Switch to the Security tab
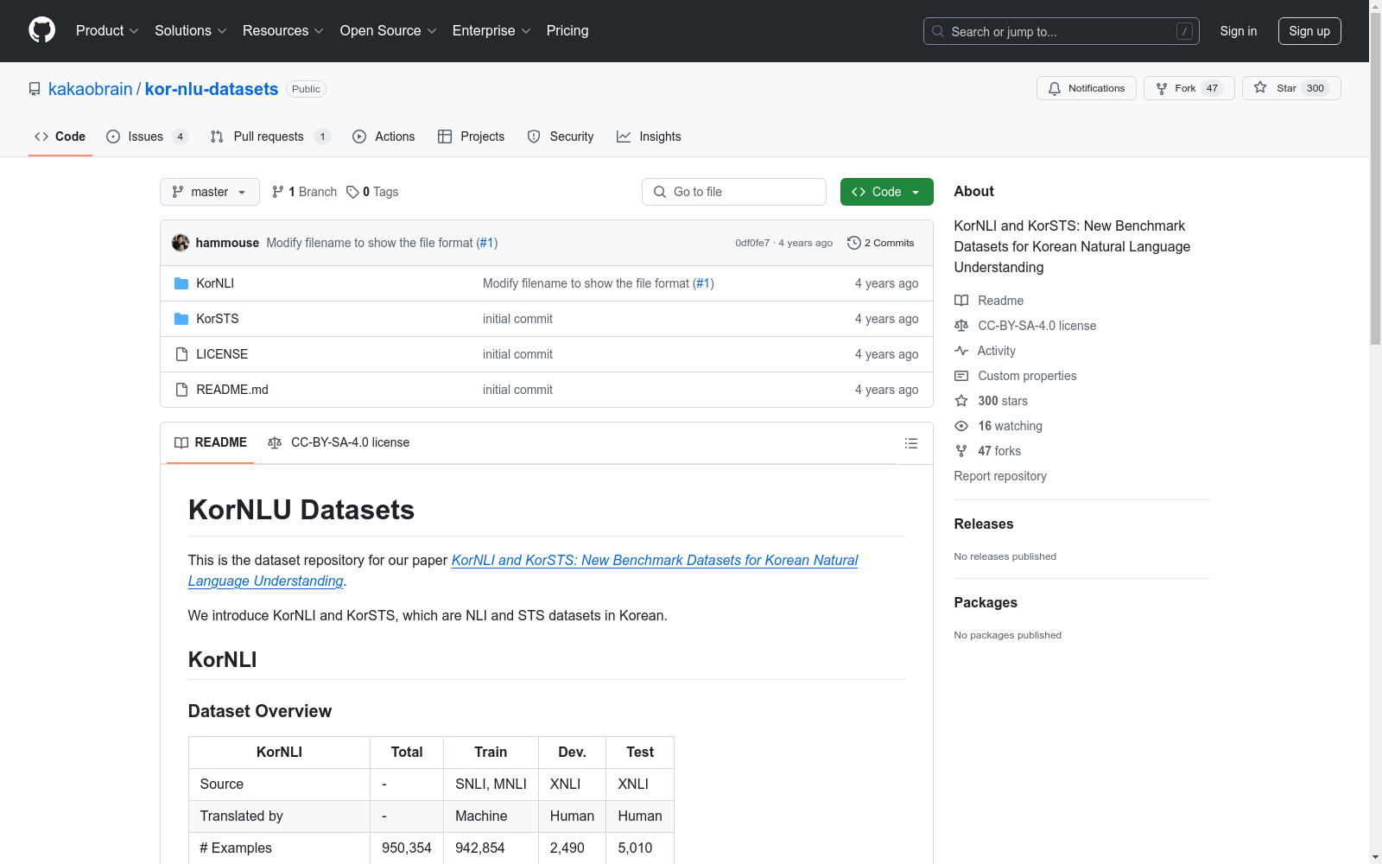Screen dimensions: 1382x864 (x=561, y=137)
